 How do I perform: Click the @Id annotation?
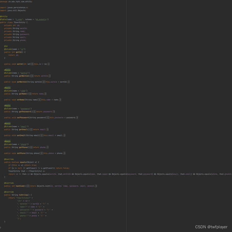tap(6, 46)
